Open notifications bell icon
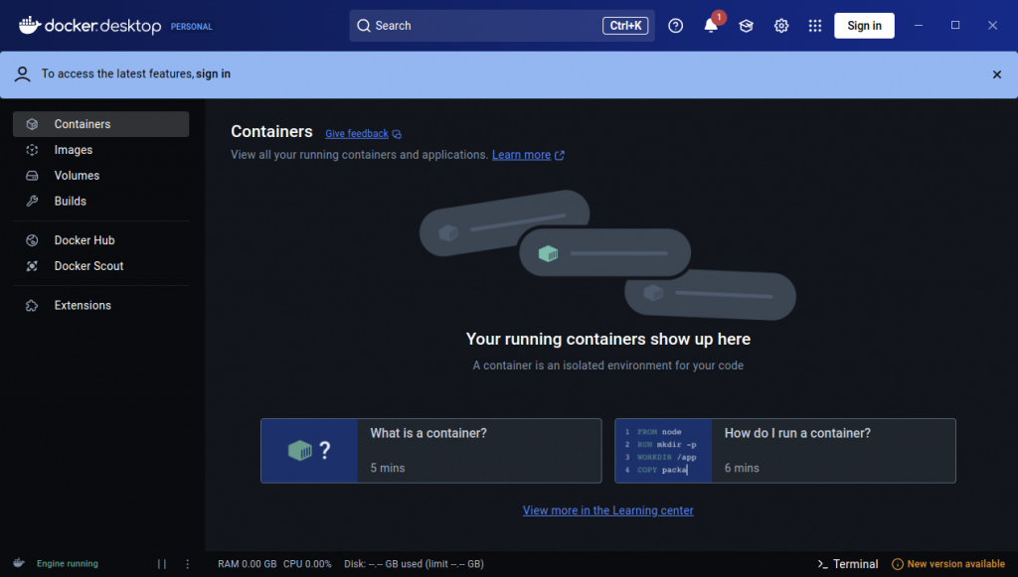Image resolution: width=1018 pixels, height=577 pixels. pos(711,26)
